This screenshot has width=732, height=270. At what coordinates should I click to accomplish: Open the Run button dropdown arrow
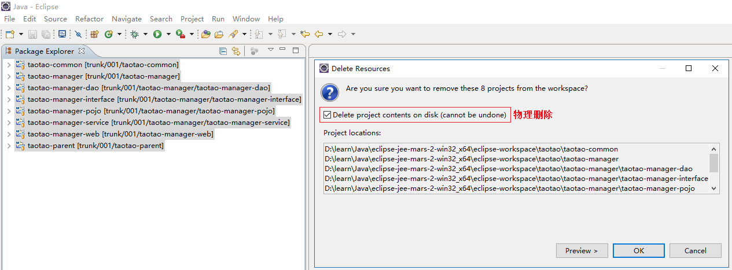point(168,34)
